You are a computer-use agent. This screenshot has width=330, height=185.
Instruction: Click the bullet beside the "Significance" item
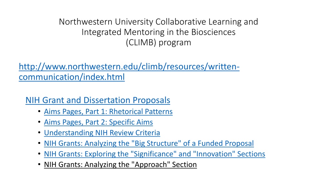[x=39, y=154]
